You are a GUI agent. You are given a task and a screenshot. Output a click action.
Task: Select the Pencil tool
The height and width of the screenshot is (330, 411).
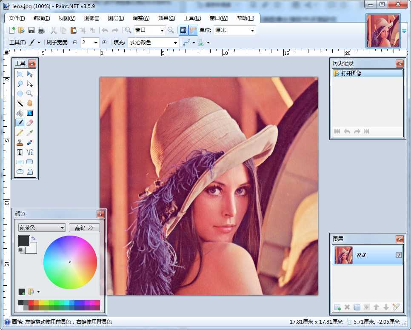click(20, 133)
